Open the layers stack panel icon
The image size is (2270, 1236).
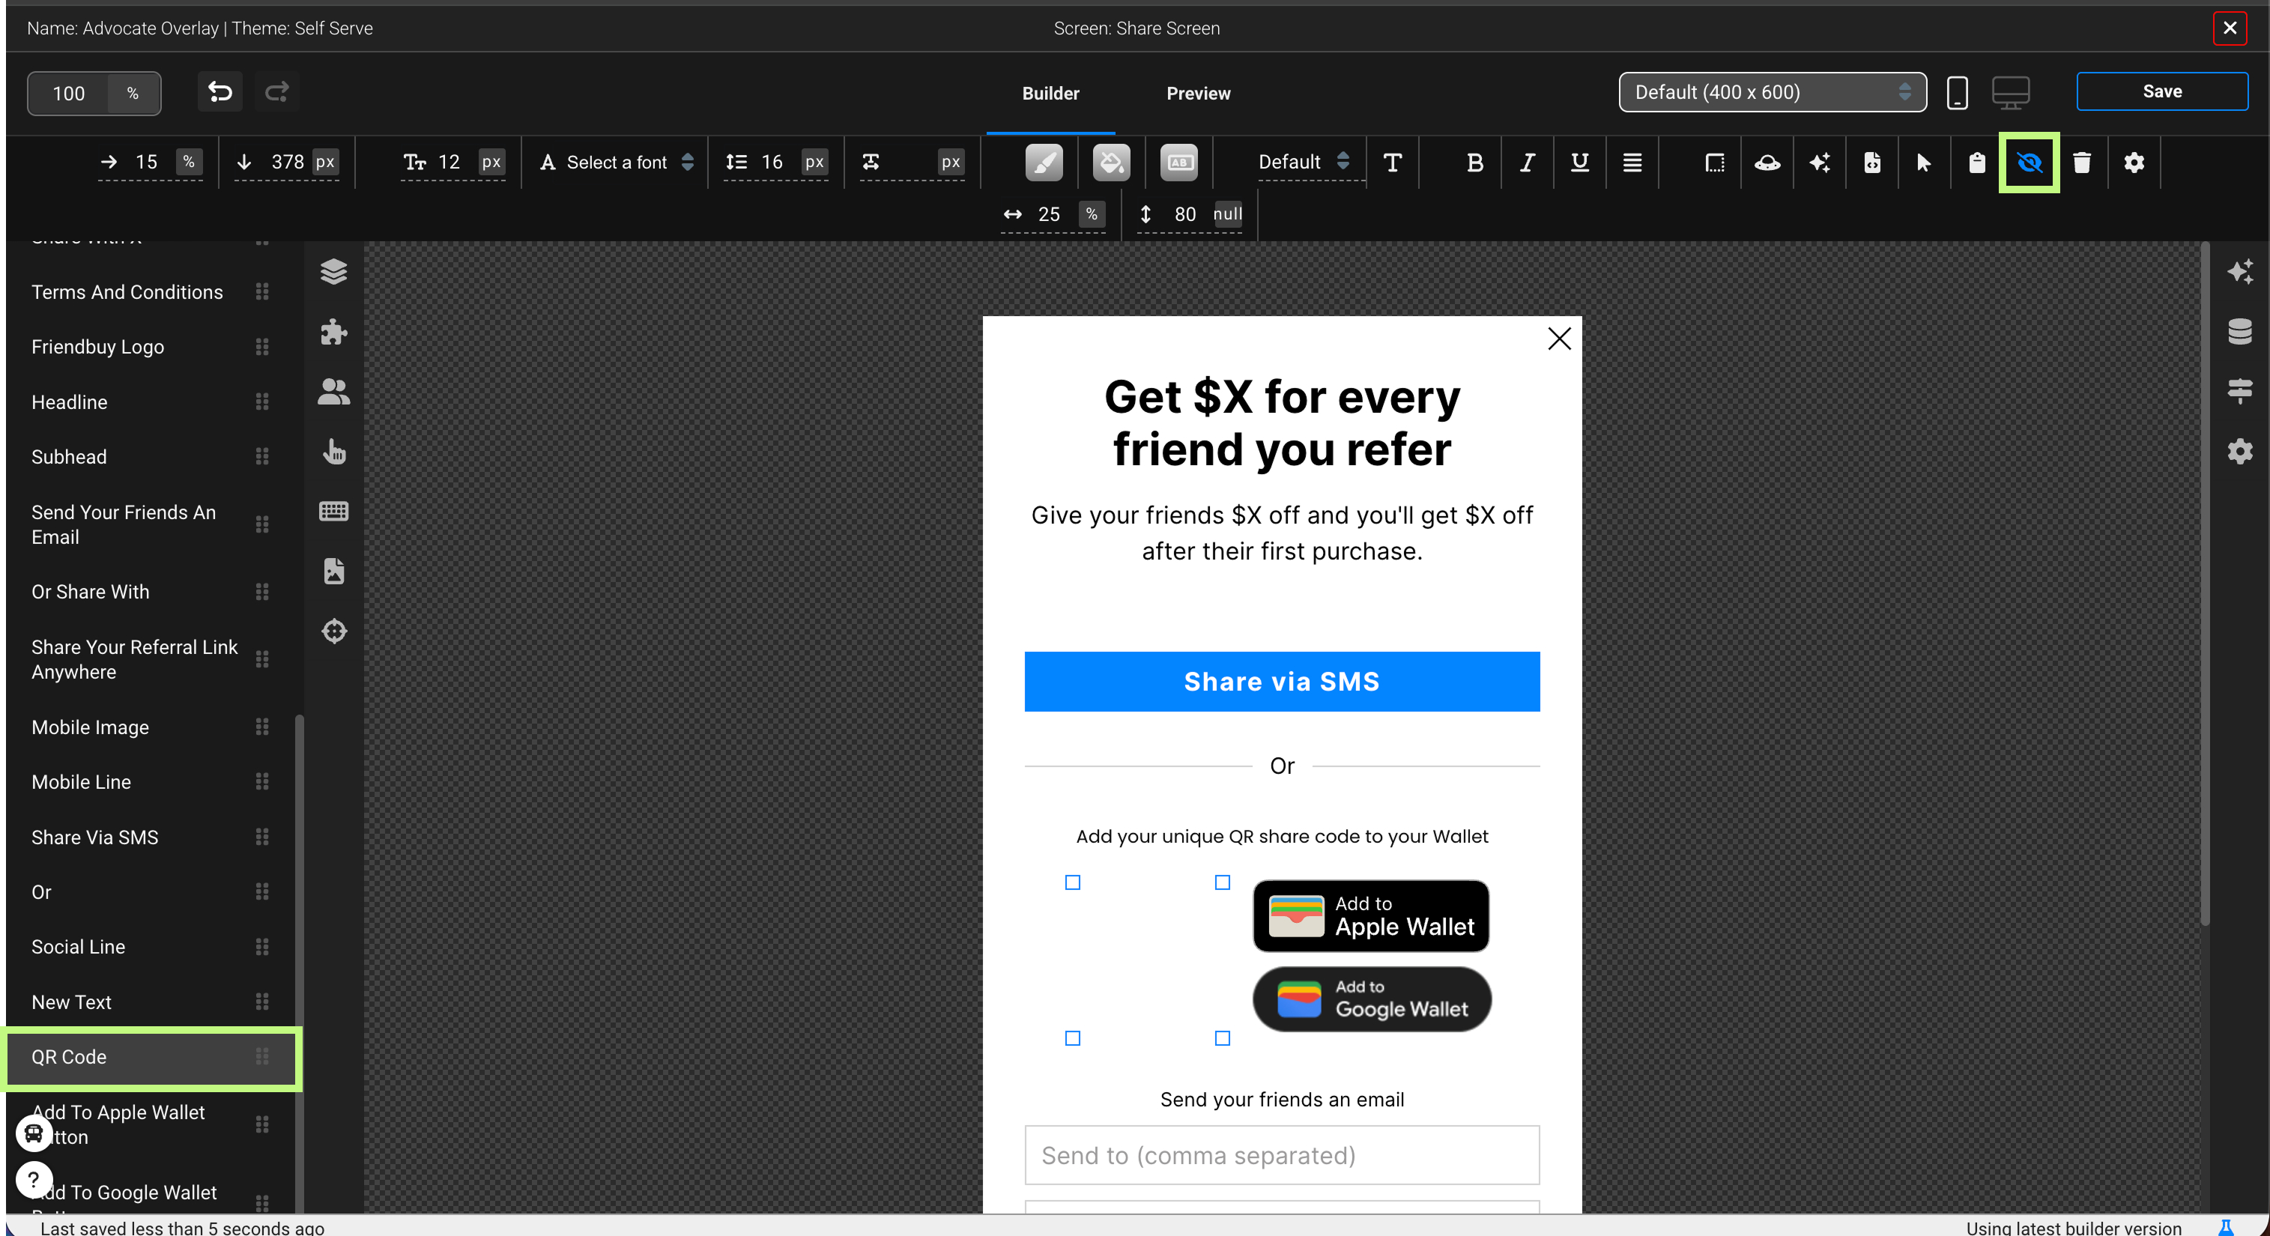click(x=333, y=271)
